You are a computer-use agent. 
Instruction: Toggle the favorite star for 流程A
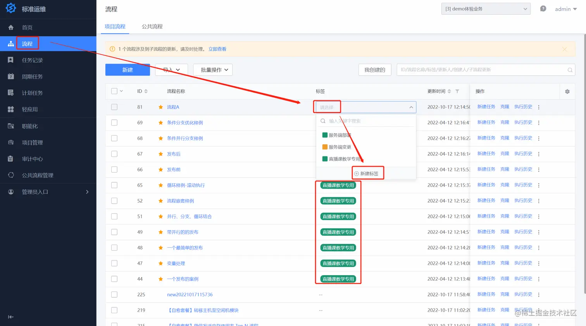(160, 107)
